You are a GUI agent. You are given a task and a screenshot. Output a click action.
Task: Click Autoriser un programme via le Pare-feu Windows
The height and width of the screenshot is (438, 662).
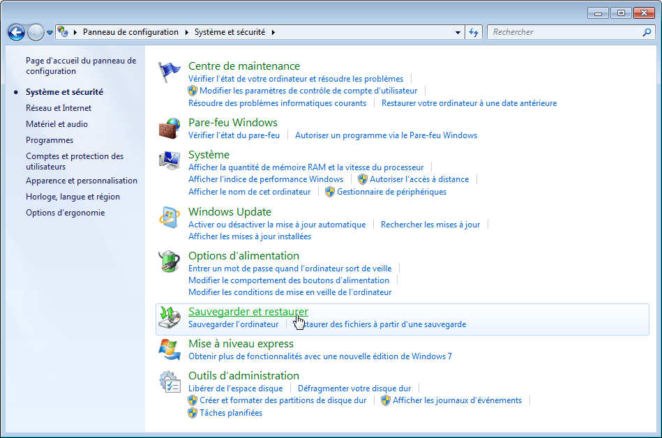click(x=386, y=135)
